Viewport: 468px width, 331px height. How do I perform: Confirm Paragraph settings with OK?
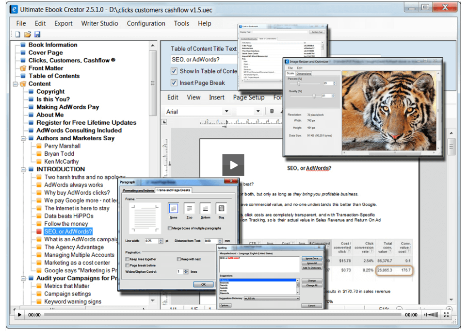click(203, 285)
